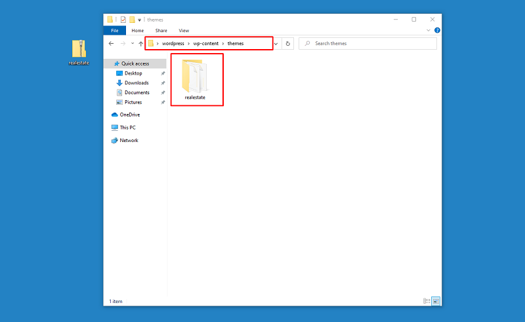This screenshot has width=525, height=322.
Task: Open recent locations dropdown arrow
Action: pyautogui.click(x=133, y=43)
